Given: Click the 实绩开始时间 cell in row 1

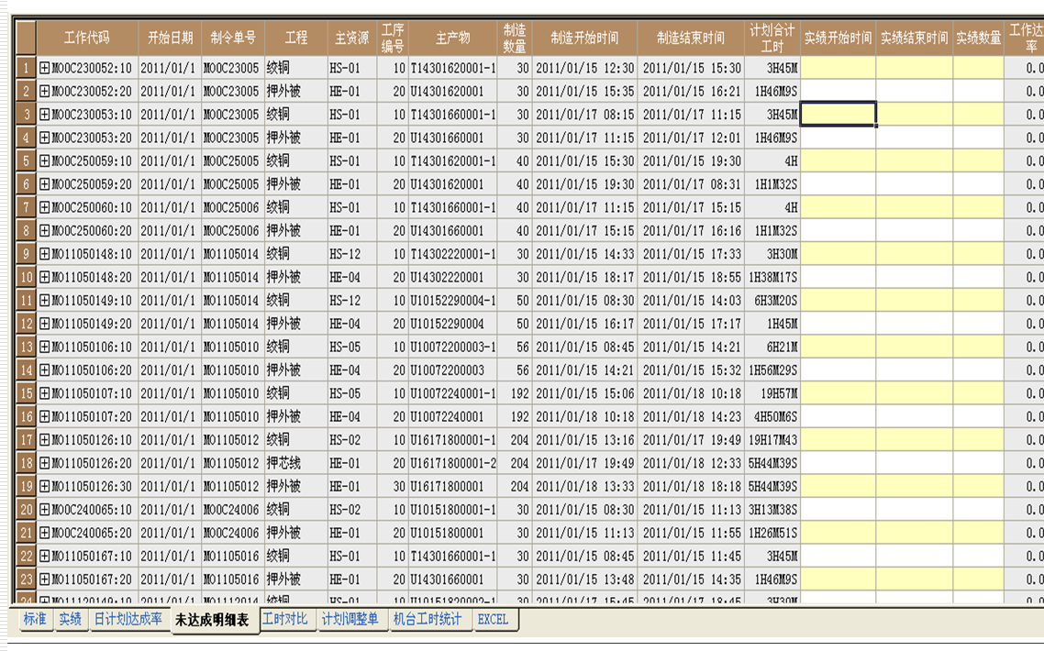Looking at the screenshot, I should (x=838, y=68).
